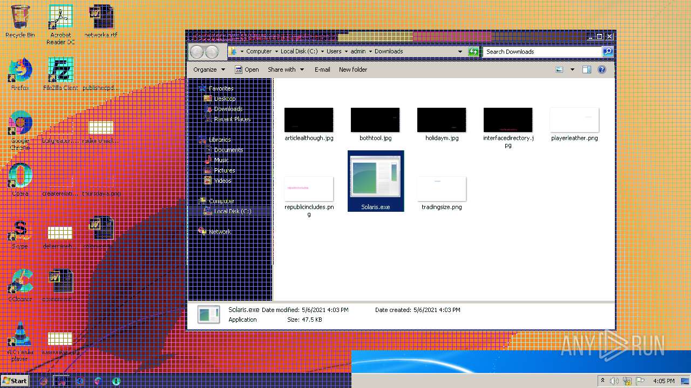Show hidden system tray icons
Screen dimensions: 691x388
tap(603, 381)
